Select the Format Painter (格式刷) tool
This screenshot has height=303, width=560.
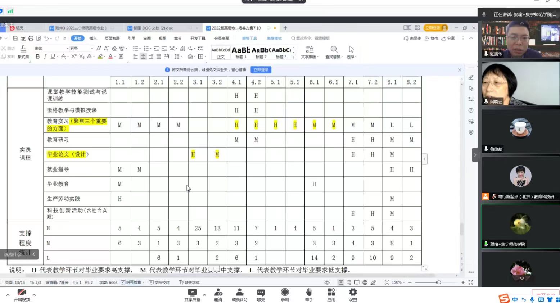pyautogui.click(x=23, y=52)
